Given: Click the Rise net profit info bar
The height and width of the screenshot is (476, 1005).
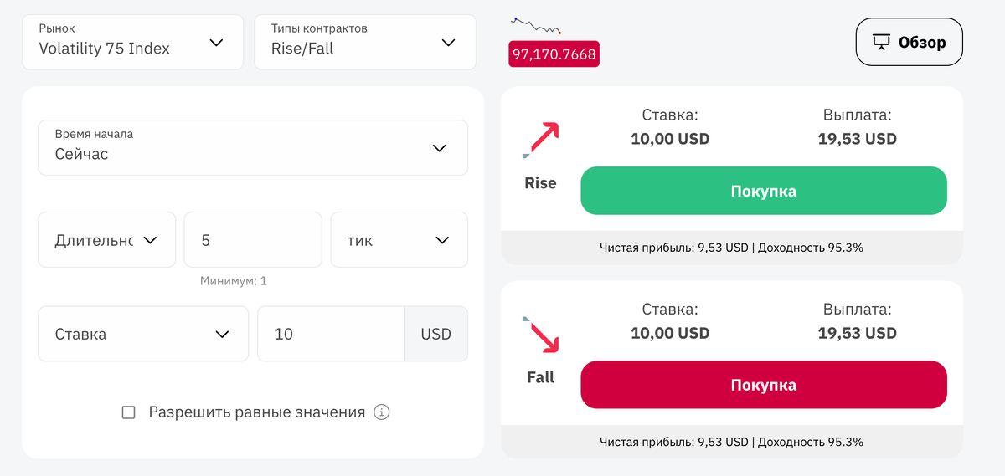Looking at the screenshot, I should pyautogui.click(x=731, y=248).
